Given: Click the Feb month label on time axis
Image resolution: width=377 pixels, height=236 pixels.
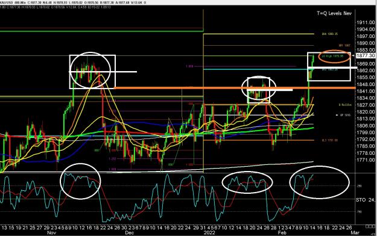Looking at the screenshot, I should [x=282, y=232].
